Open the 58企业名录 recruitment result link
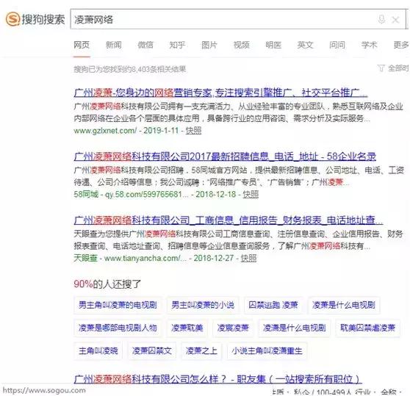 tap(225, 156)
